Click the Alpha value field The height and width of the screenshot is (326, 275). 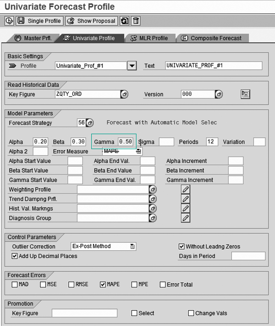coord(40,142)
